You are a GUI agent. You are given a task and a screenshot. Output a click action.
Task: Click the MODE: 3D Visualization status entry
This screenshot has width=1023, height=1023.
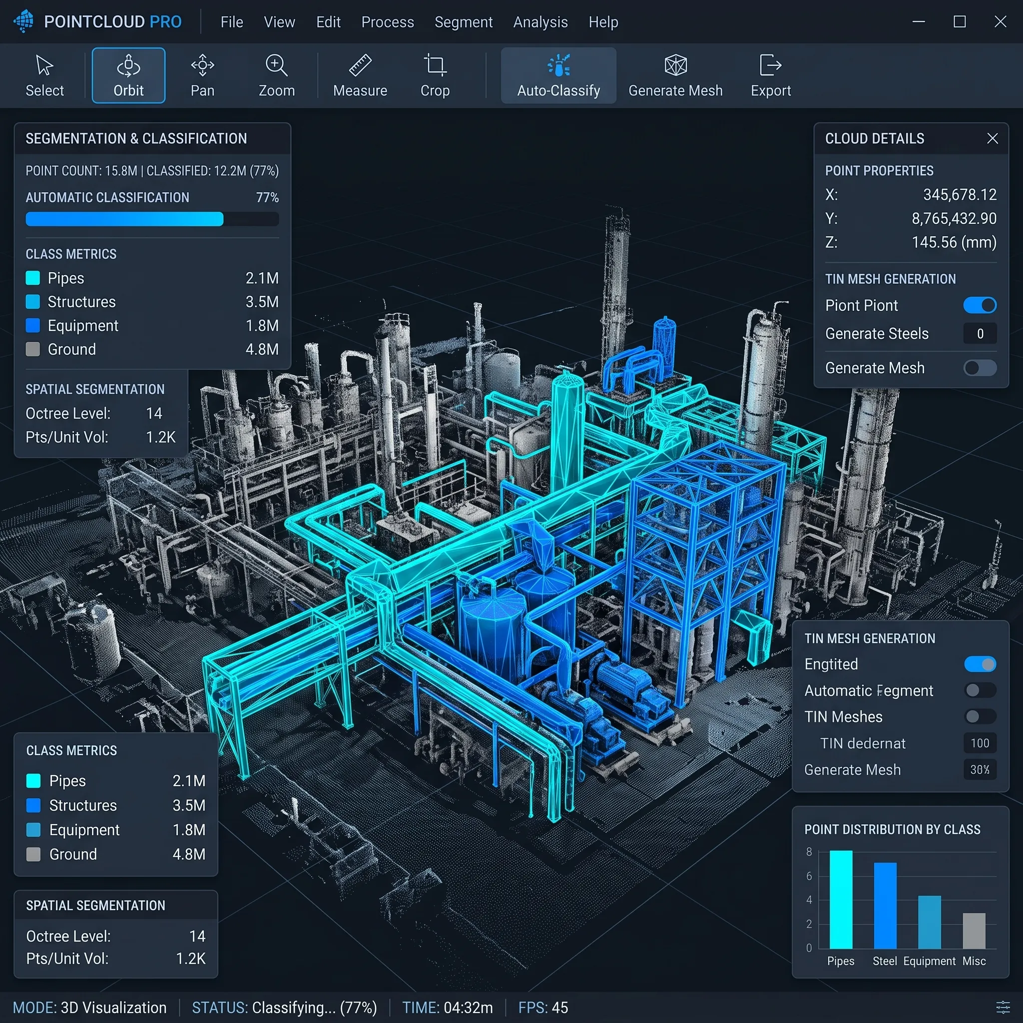[x=89, y=1007]
